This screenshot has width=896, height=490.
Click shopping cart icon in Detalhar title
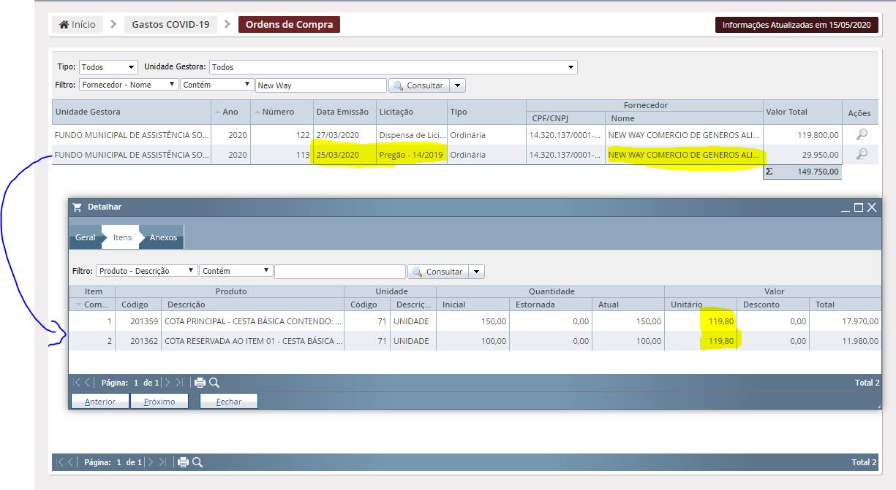point(78,207)
